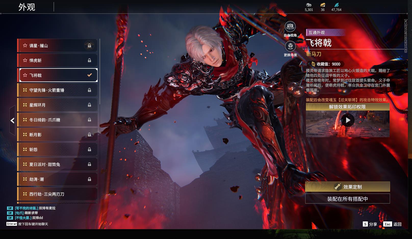Play the skin effect preview video
Screen dimensions: 412x239
click(x=348, y=120)
